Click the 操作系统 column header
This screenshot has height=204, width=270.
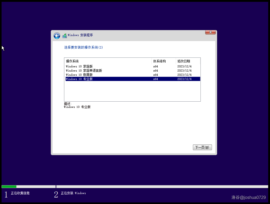click(109, 61)
